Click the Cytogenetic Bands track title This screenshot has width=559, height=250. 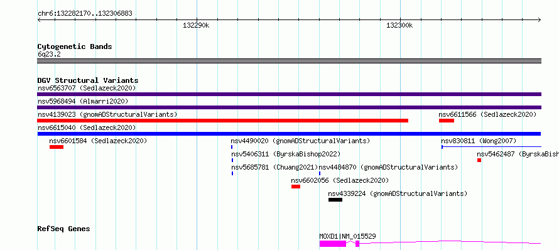(75, 46)
